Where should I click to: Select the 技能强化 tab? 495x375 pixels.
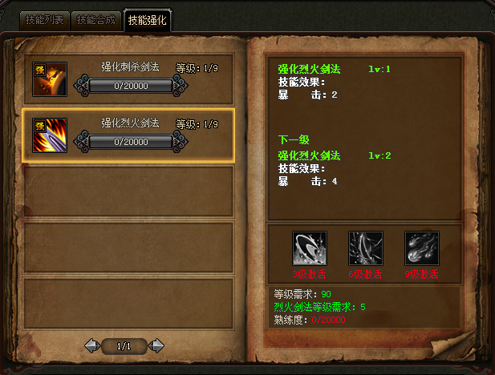pos(148,21)
